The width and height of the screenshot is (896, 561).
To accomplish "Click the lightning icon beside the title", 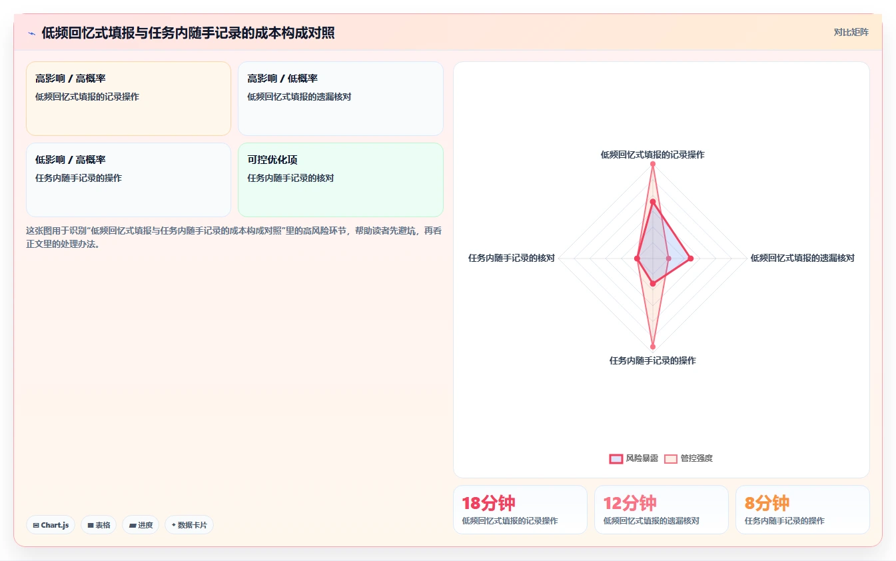I will (x=31, y=33).
